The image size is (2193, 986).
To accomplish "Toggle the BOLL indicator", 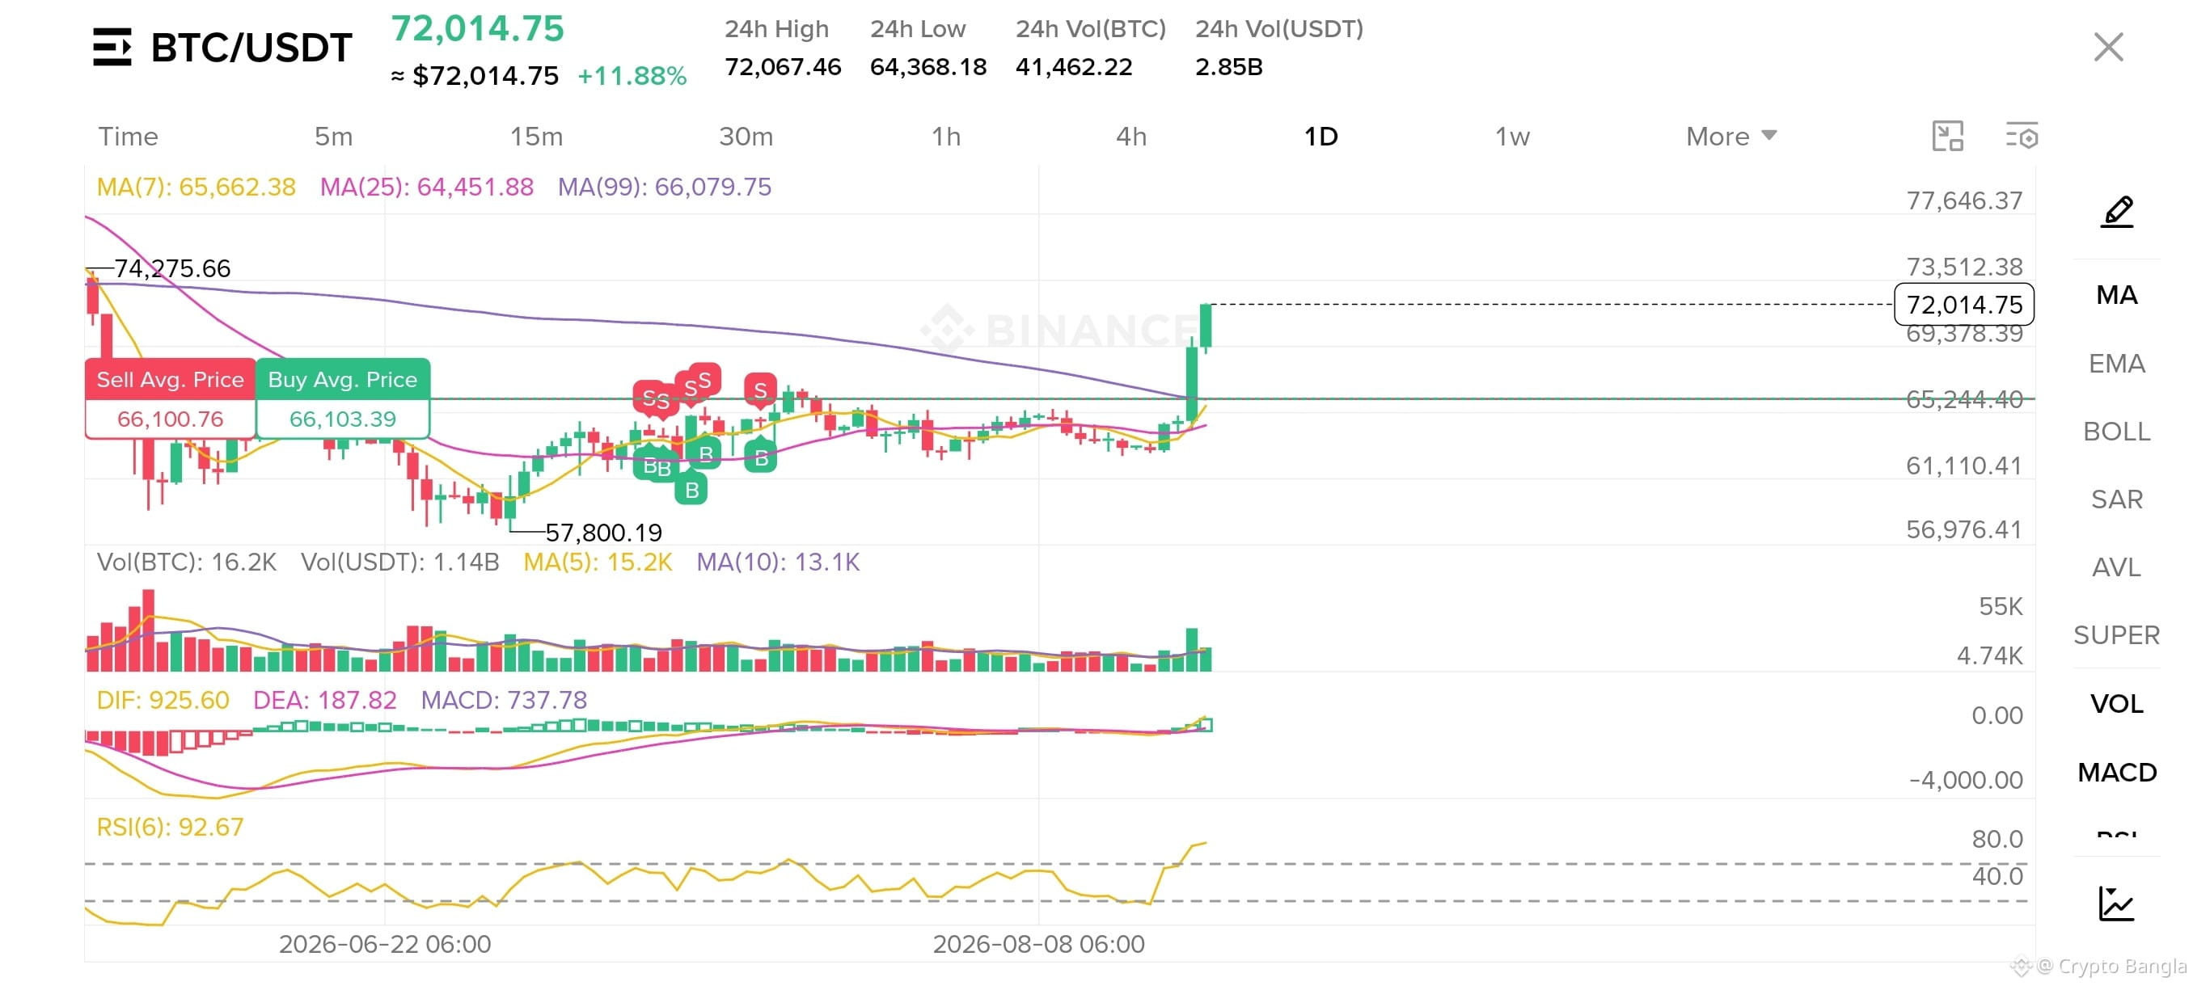I will coord(2116,432).
